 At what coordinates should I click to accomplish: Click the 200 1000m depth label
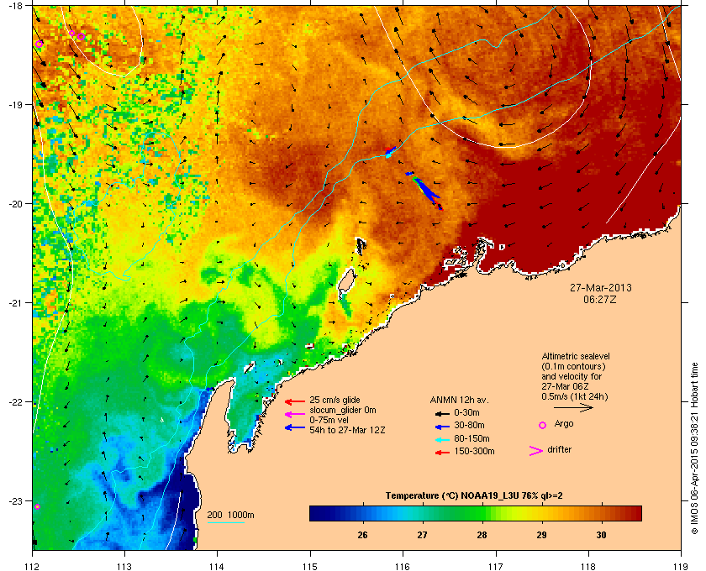click(x=230, y=515)
